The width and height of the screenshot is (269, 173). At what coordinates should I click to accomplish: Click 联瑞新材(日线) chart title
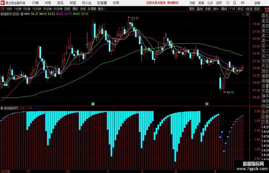(10, 14)
